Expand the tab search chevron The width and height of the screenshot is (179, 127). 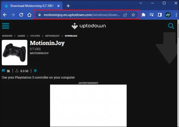pyautogui.click(x=141, y=3)
